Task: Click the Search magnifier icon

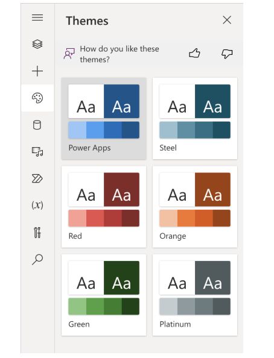Action: point(37,259)
